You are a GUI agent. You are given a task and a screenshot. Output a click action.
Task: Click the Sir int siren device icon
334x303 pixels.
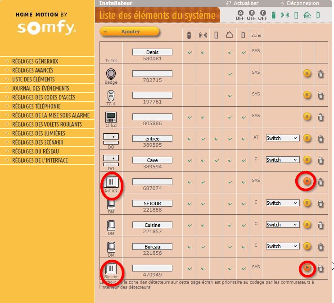click(x=111, y=182)
